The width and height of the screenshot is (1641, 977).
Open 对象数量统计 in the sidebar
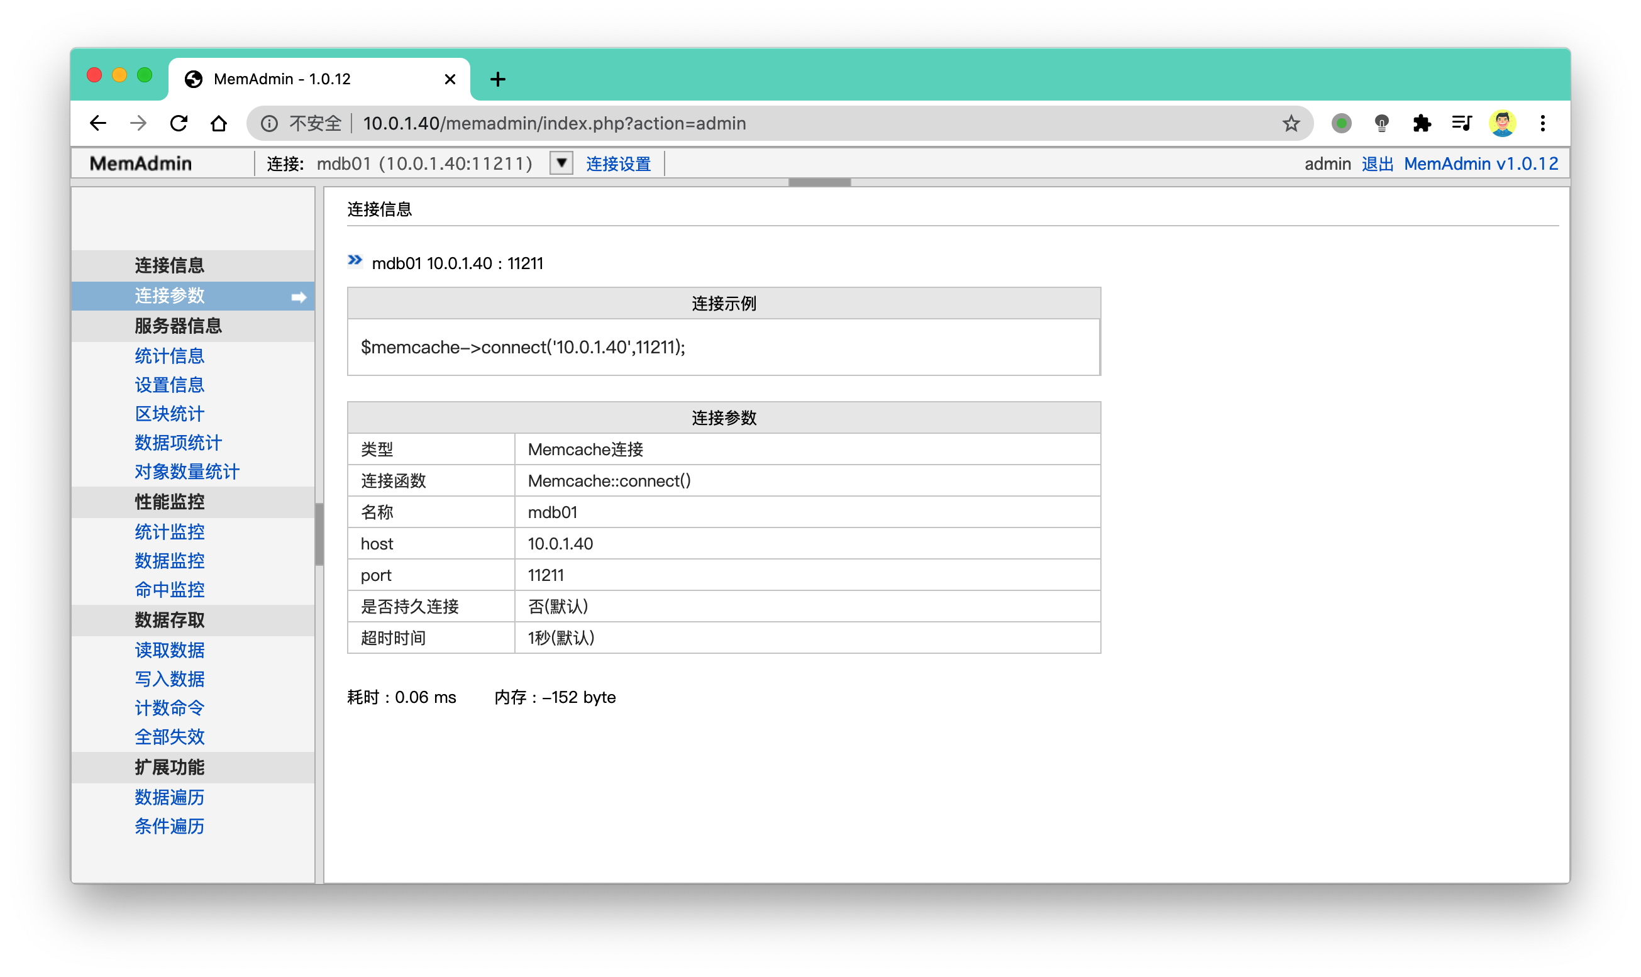point(187,472)
